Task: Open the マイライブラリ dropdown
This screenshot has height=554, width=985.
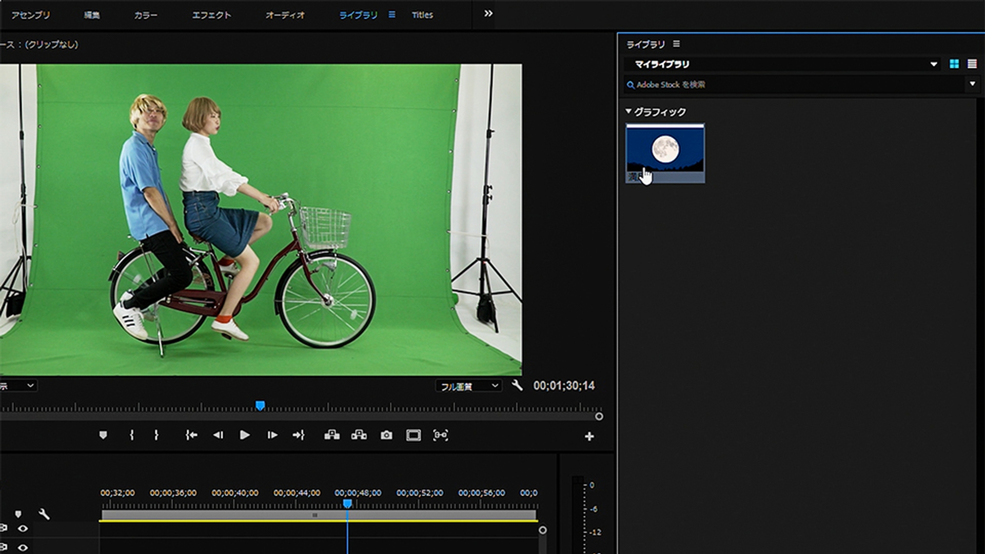Action: click(x=933, y=64)
